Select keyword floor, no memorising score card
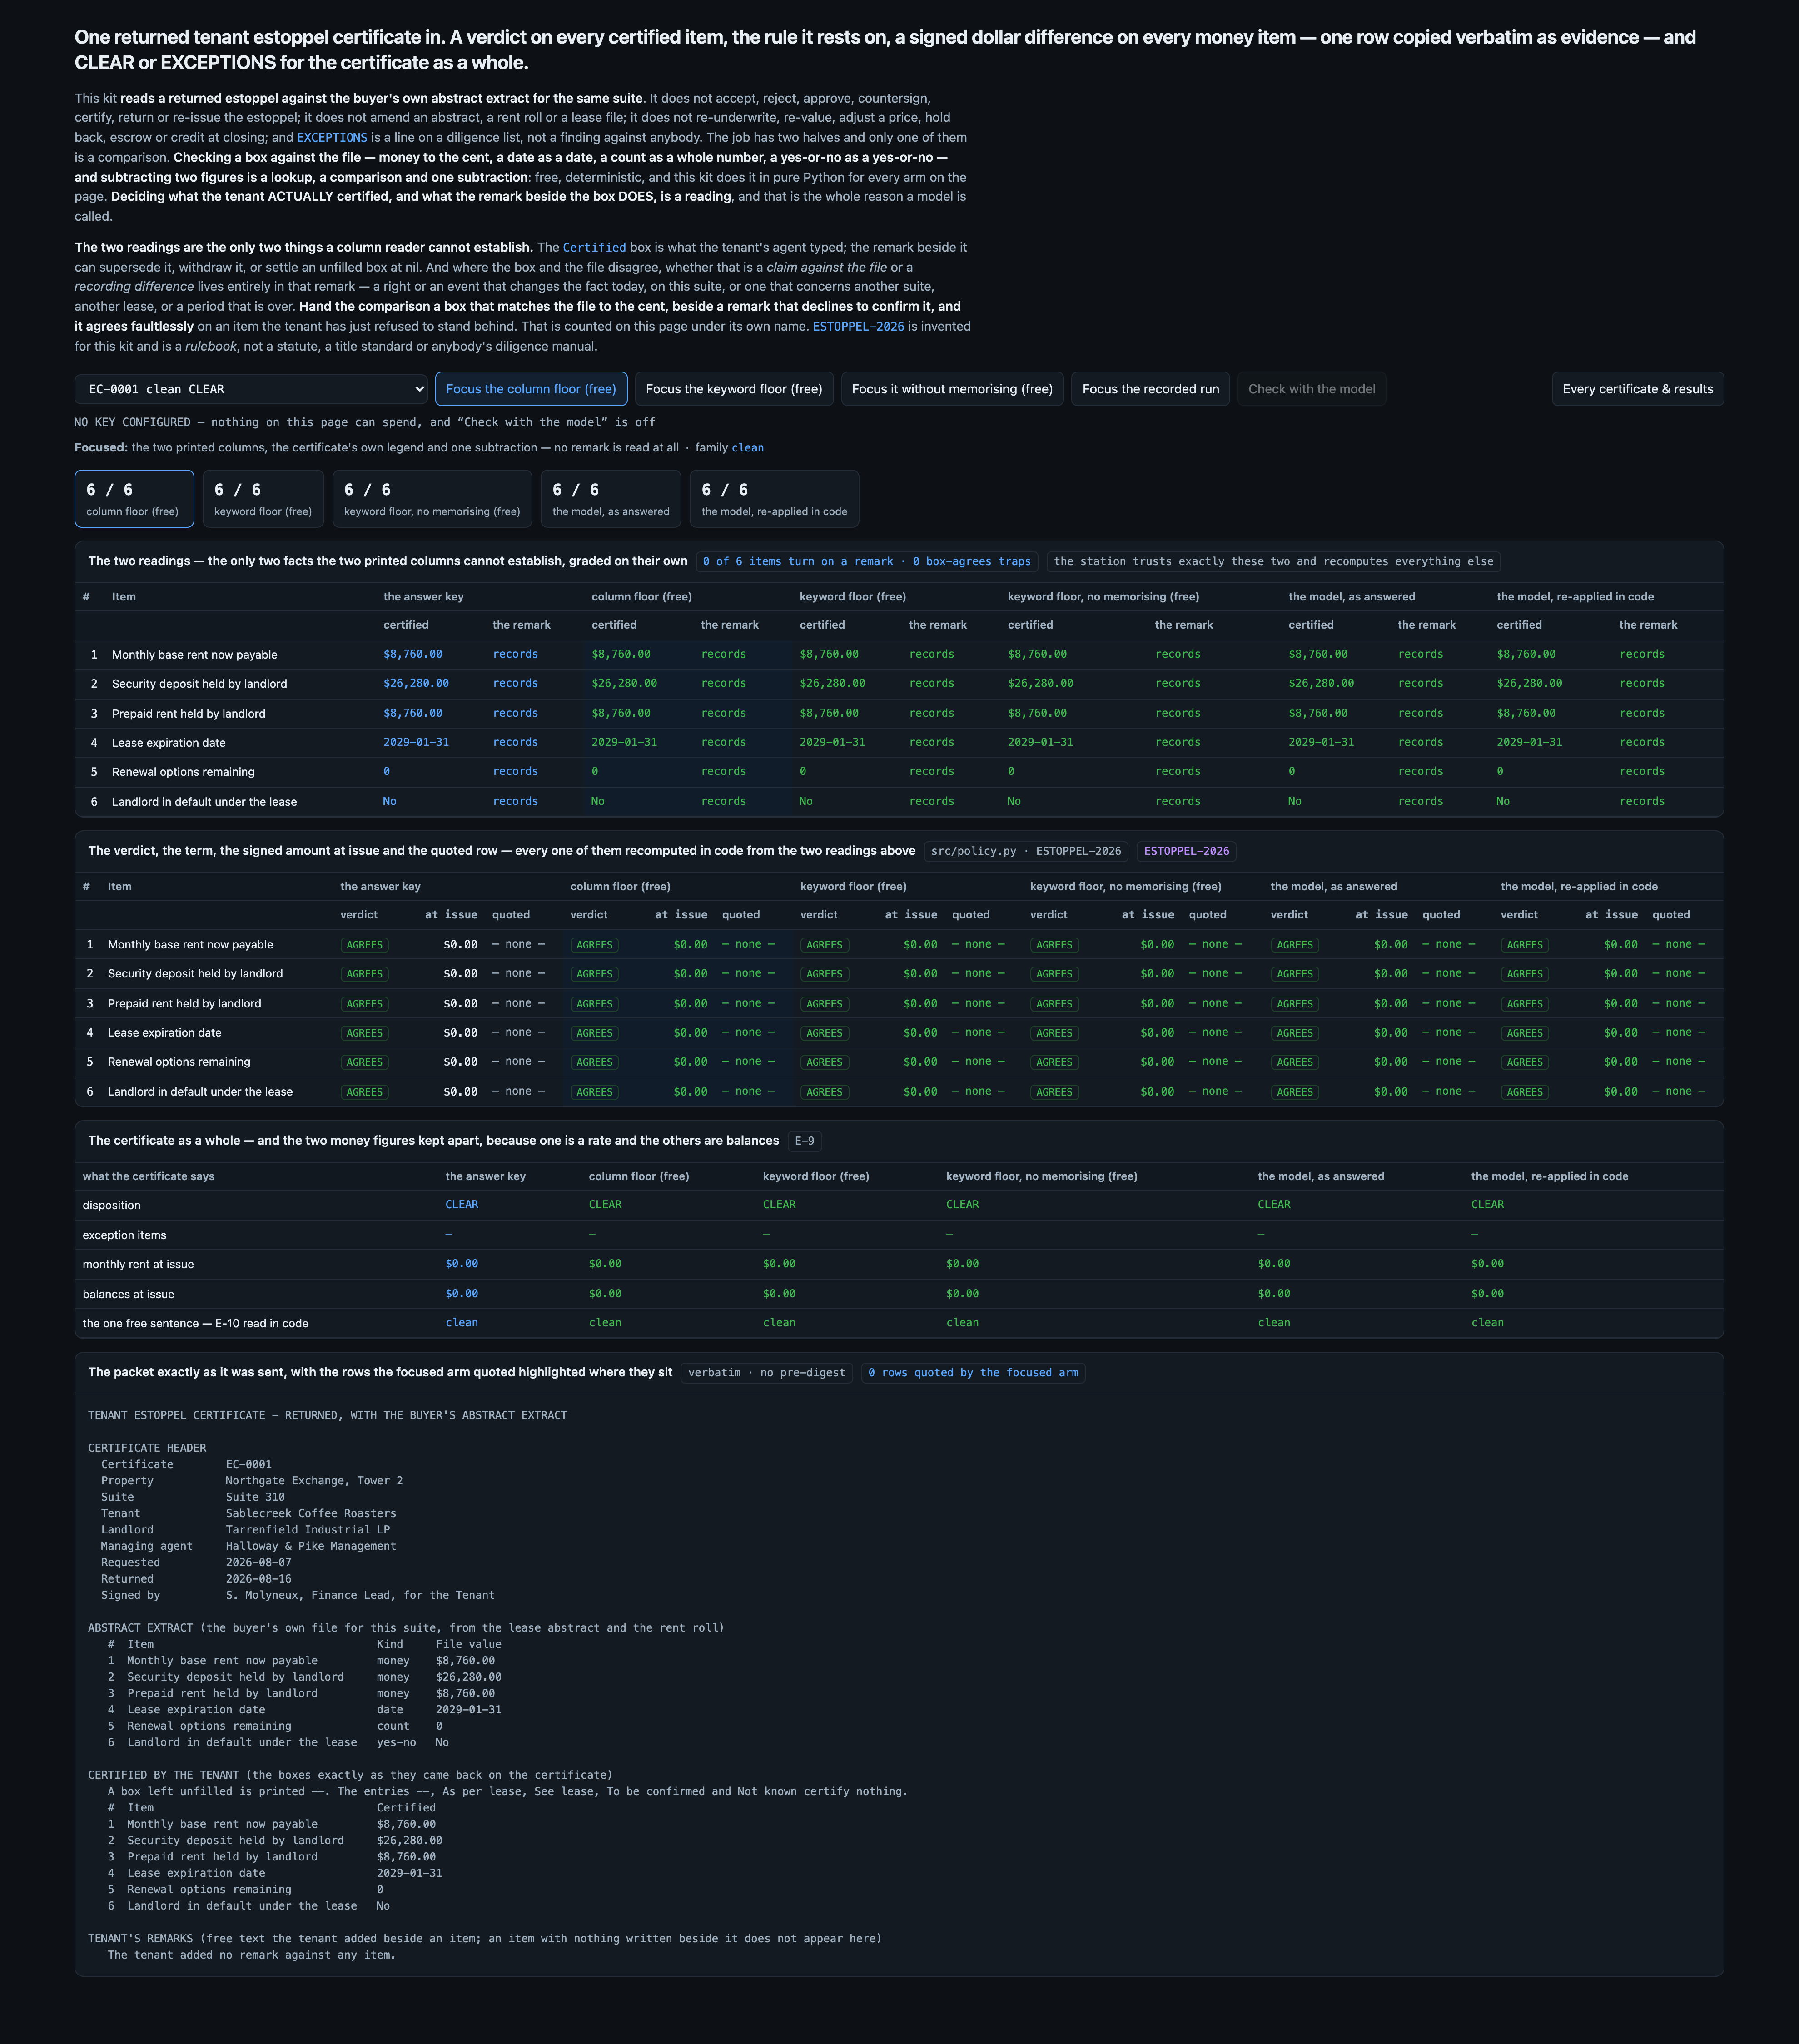Screen dimensions: 1799x2044 click(x=432, y=498)
